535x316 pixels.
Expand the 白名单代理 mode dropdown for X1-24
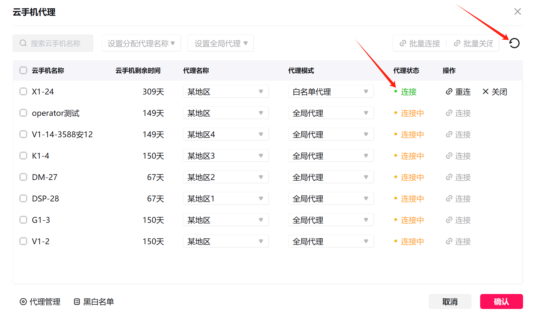pyautogui.click(x=331, y=91)
